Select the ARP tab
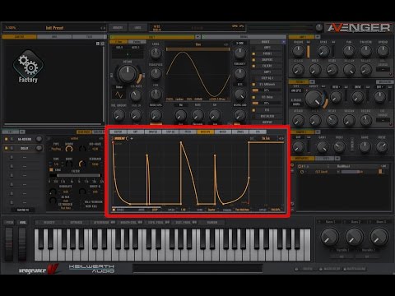Viewport: 395px width, 296px height. (x=136, y=132)
